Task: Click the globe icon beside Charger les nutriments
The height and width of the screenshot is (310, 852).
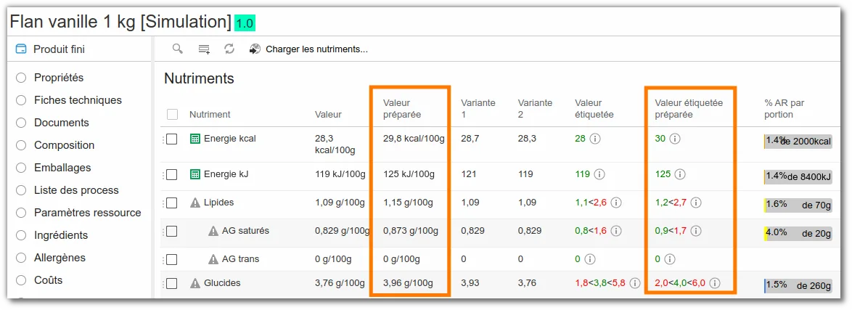Action: [x=255, y=49]
